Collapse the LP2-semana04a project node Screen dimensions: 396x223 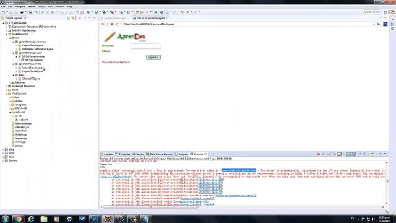[3, 23]
